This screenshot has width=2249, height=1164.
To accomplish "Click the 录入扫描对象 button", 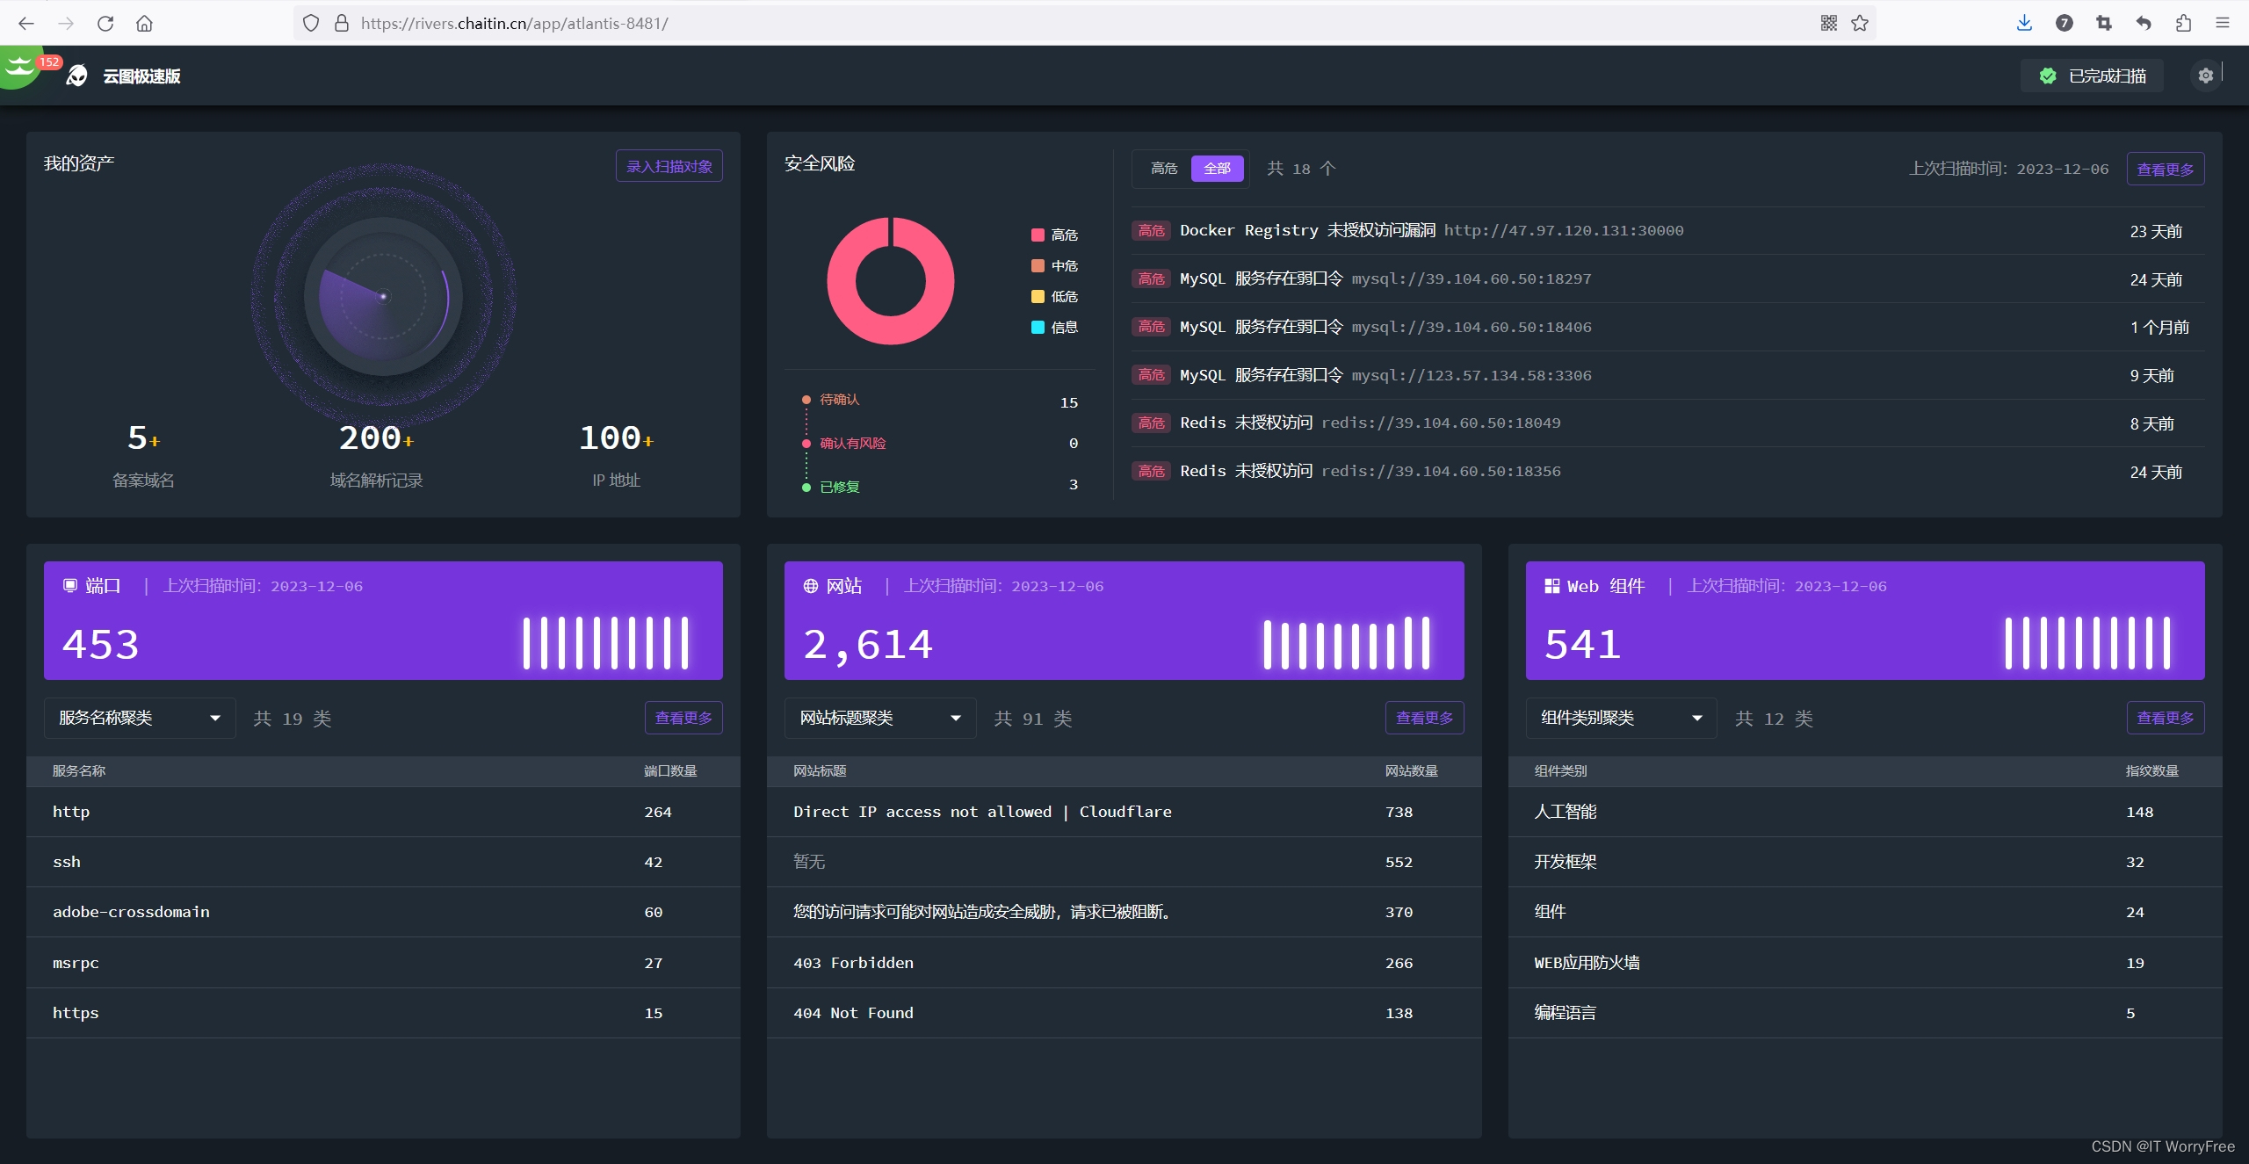I will coord(669,166).
